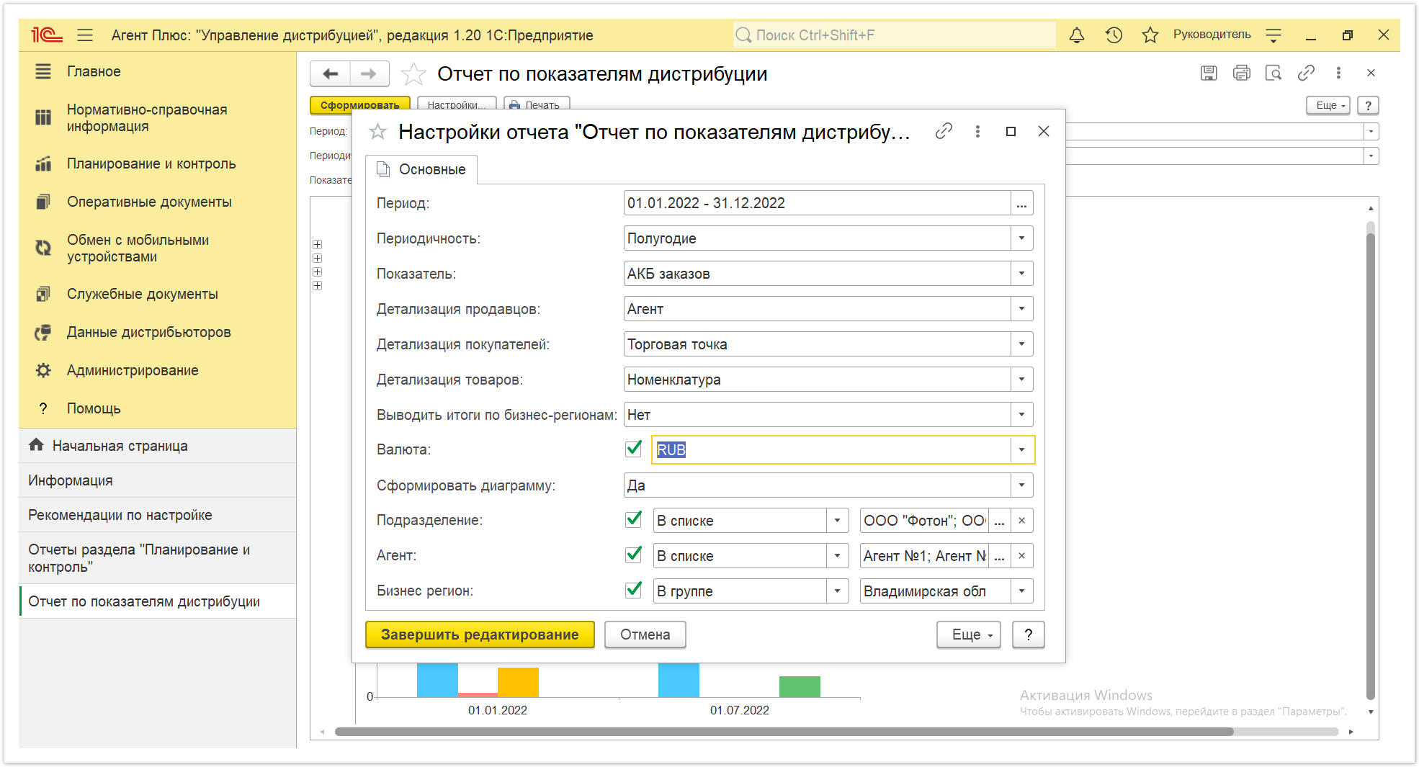Open period picker ellipsis button
Viewport: 1419px width, 767px height.
[x=1021, y=203]
